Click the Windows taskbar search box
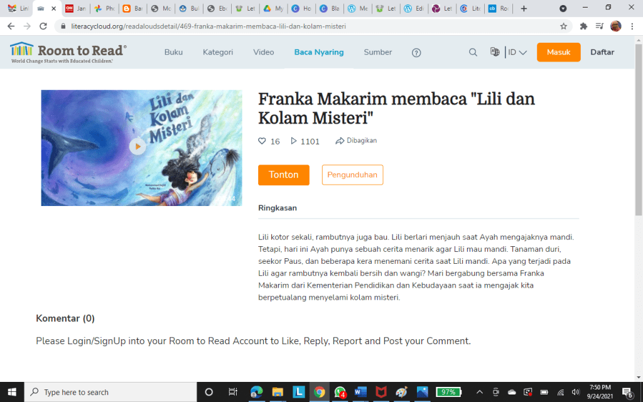This screenshot has height=402, width=643. tap(111, 392)
